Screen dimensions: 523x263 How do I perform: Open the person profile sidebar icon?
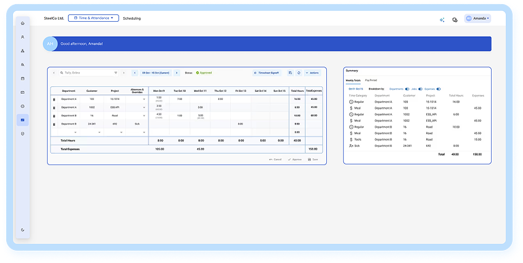(x=22, y=37)
